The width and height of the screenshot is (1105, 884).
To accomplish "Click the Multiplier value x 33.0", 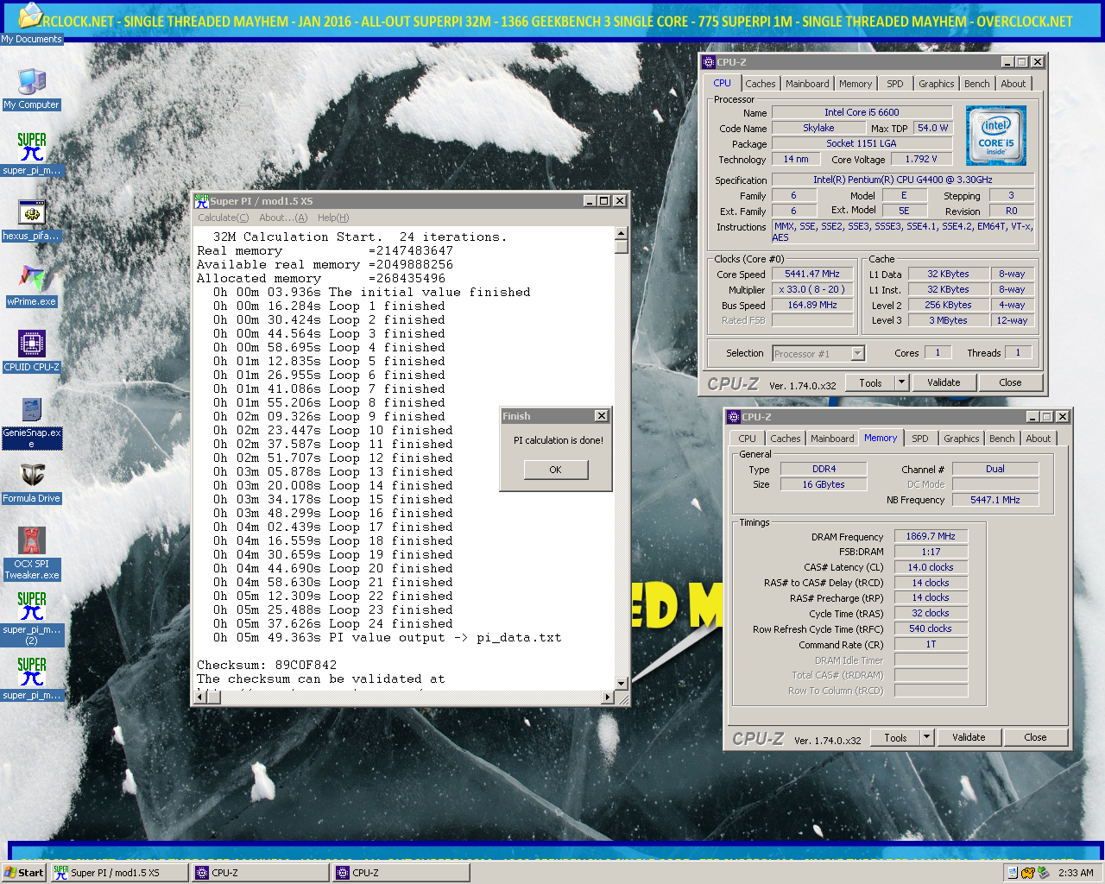I will [812, 289].
